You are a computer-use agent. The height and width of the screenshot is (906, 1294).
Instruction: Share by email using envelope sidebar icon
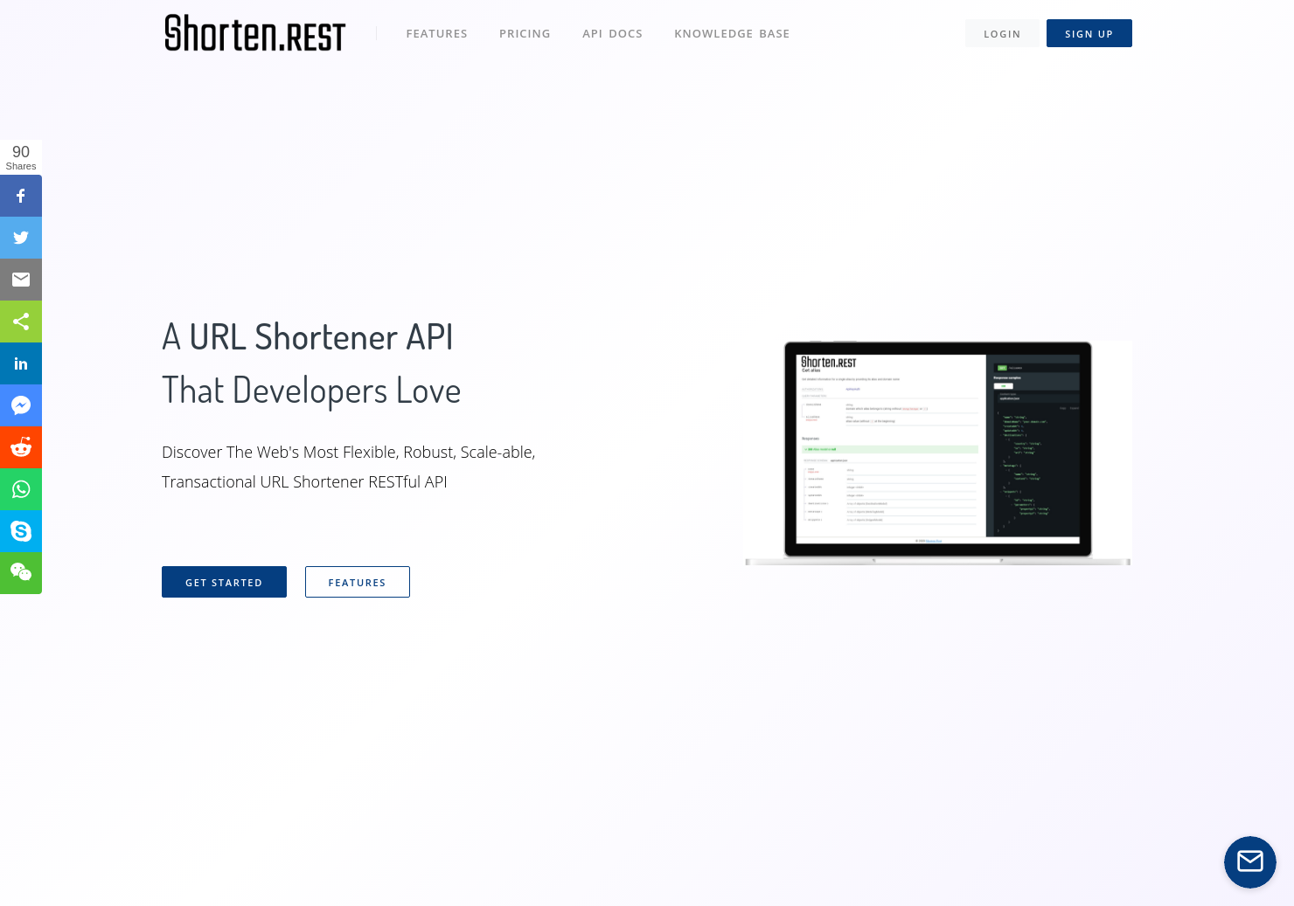[21, 280]
